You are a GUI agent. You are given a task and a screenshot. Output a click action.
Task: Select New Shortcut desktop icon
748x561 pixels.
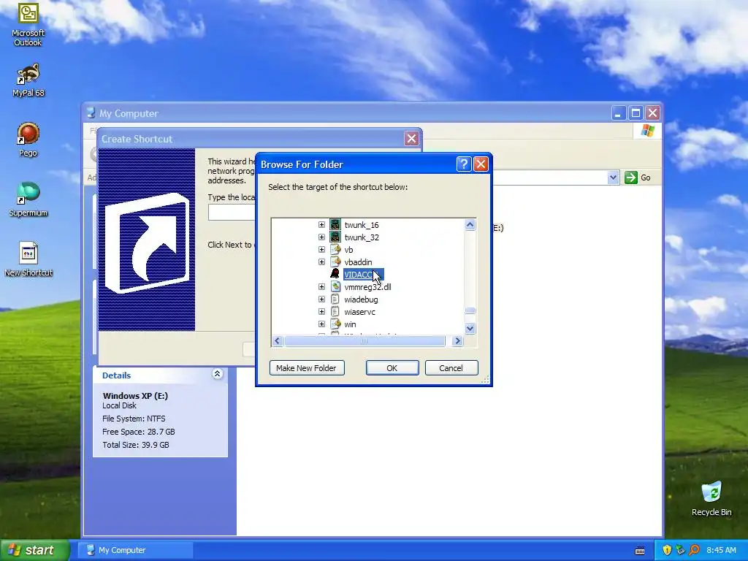(x=28, y=259)
